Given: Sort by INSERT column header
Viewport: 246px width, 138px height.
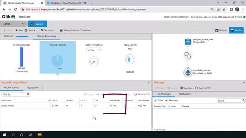Looking at the screenshot, I should pos(58,100).
